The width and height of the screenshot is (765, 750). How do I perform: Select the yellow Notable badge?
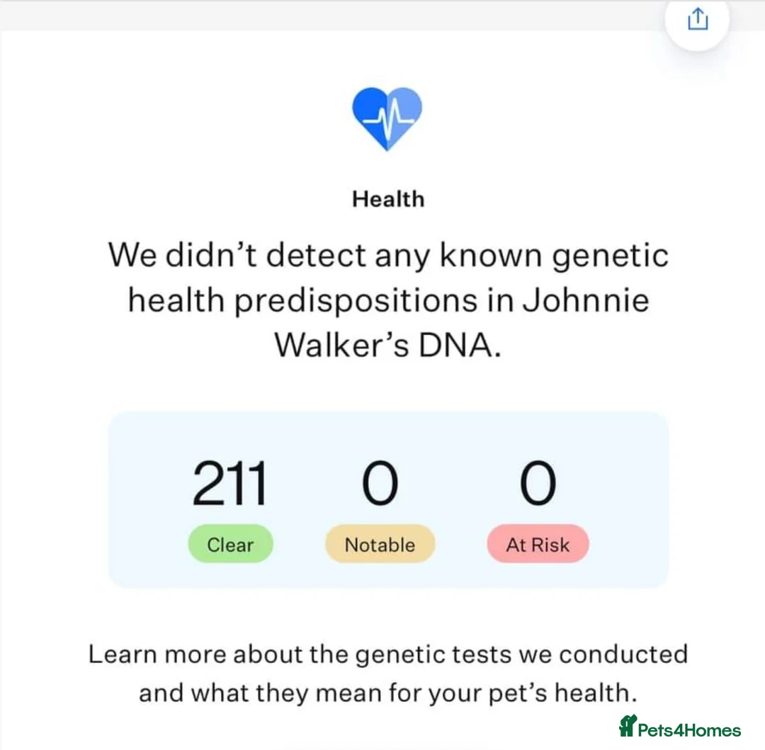(380, 545)
